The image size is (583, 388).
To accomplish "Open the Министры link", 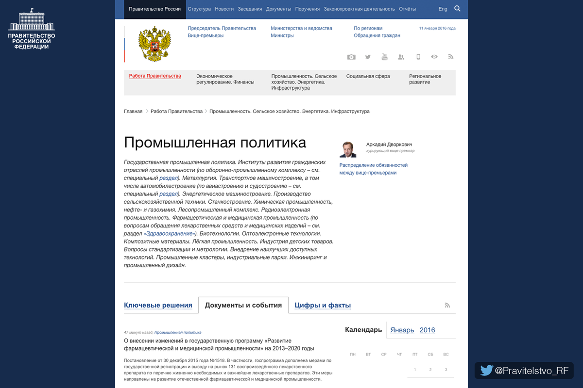I will point(282,35).
